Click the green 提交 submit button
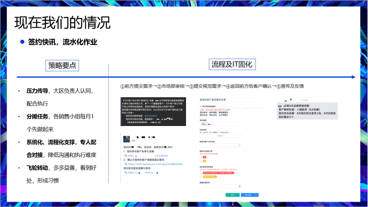 click(232, 195)
